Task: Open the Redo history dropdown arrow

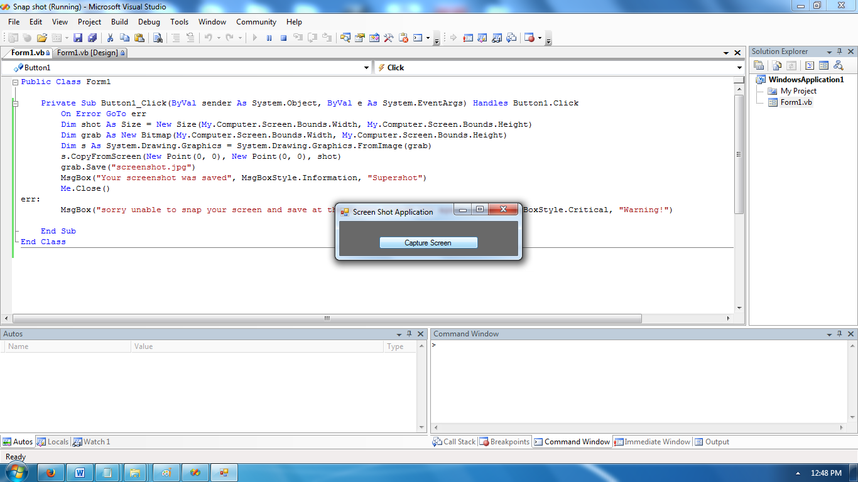Action: tap(240, 38)
